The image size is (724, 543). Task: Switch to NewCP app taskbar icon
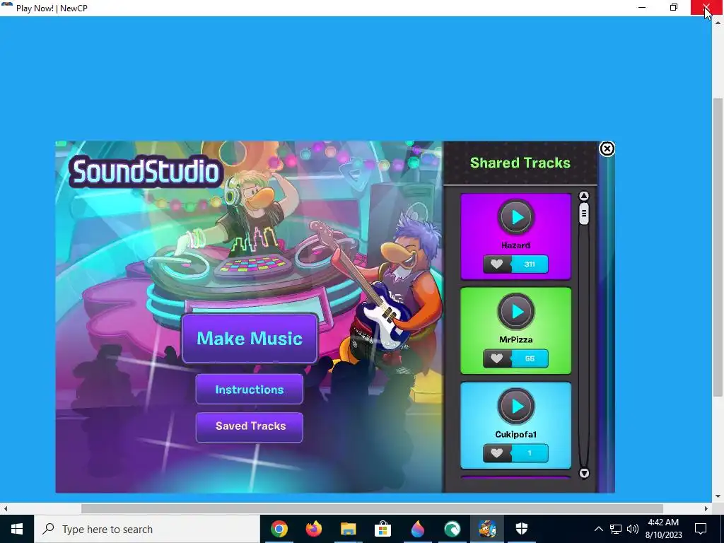point(486,529)
